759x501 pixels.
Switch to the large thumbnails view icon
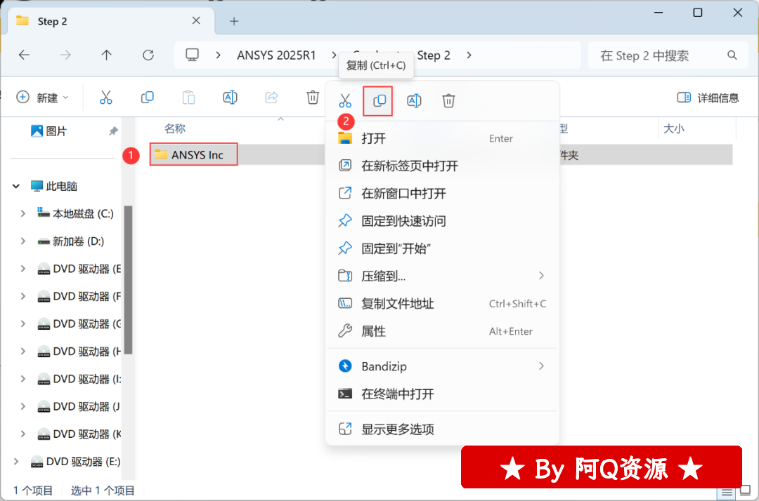pyautogui.click(x=746, y=490)
